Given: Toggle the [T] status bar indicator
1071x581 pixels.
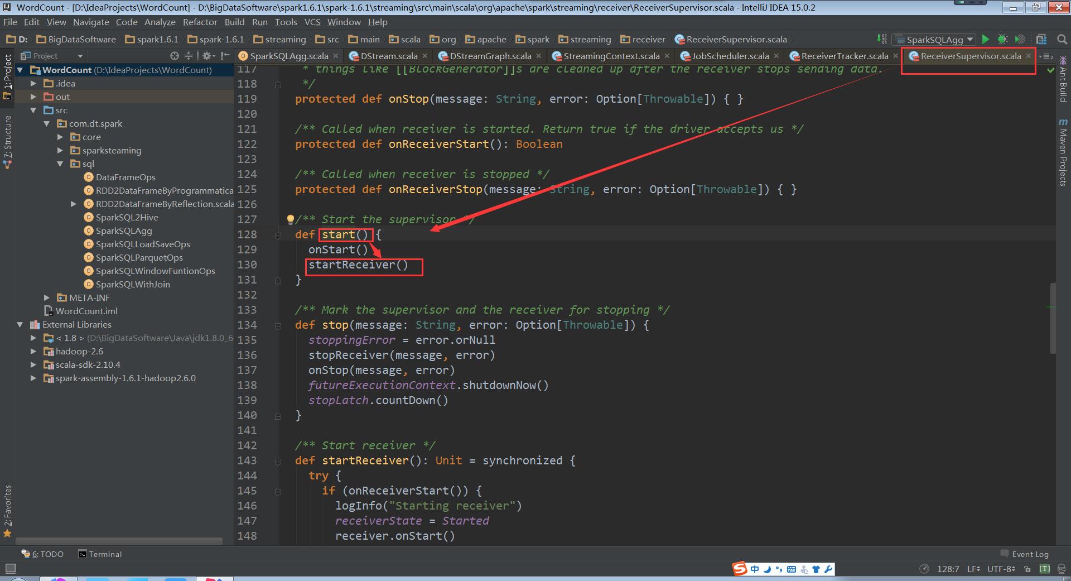Looking at the screenshot, I should coord(1045,569).
